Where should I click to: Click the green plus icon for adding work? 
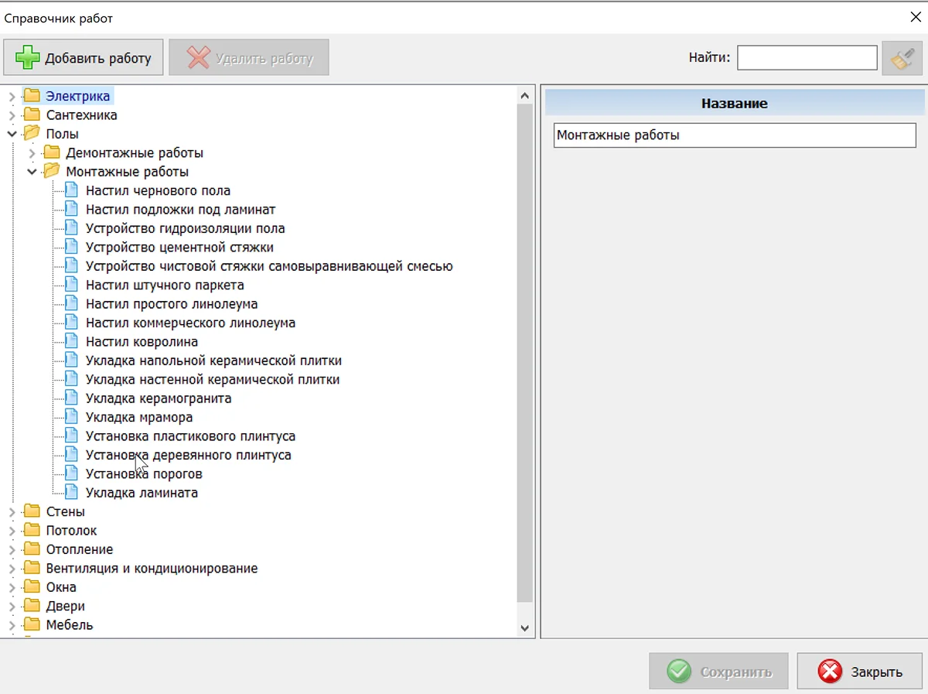click(28, 58)
